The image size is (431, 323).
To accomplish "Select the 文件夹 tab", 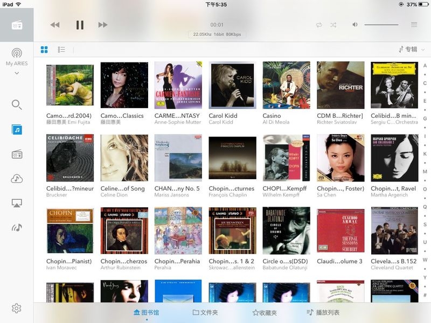I will click(x=205, y=312).
